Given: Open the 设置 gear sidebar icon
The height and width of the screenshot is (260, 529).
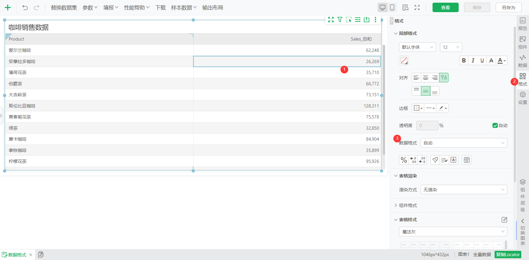Looking at the screenshot, I should point(523,98).
